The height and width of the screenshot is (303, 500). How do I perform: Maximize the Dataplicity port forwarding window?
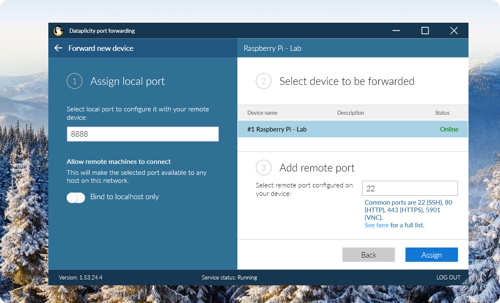[x=425, y=31]
